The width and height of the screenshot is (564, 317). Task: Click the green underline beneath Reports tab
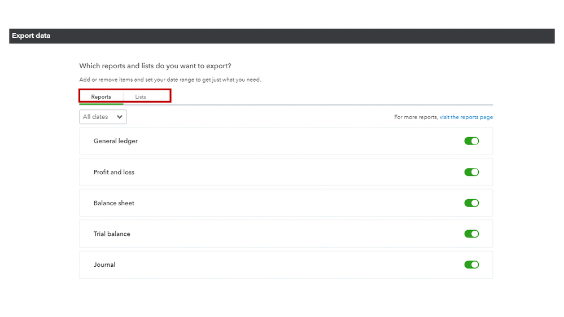pyautogui.click(x=101, y=104)
